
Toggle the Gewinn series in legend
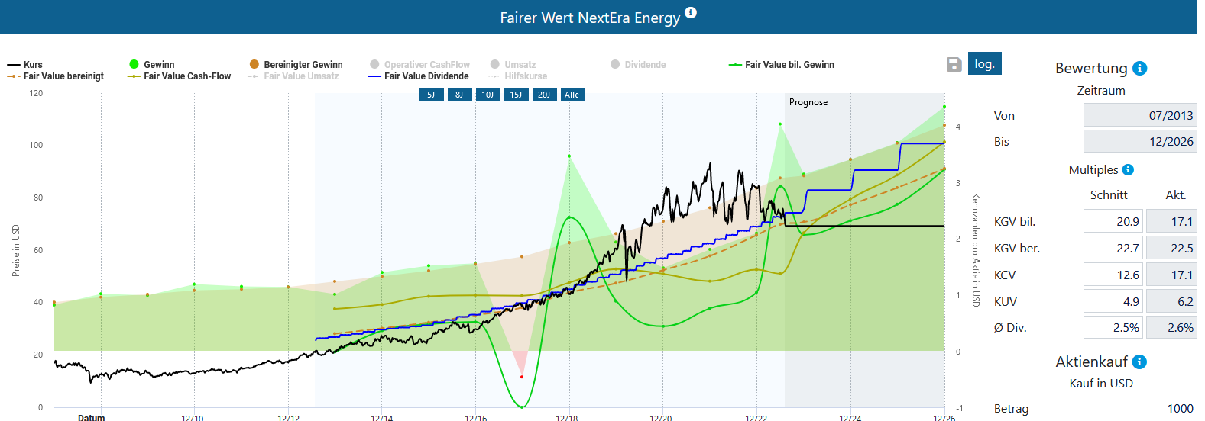tap(152, 65)
